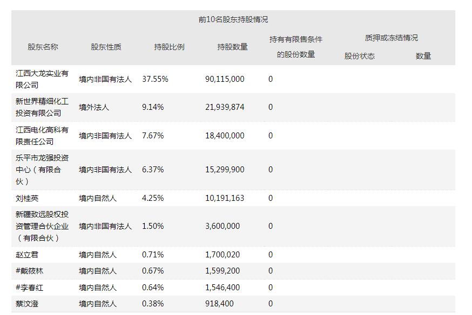Click the 蔡汶澄 shareholder name
Image resolution: width=472 pixels, height=315 pixels.
click(x=28, y=304)
